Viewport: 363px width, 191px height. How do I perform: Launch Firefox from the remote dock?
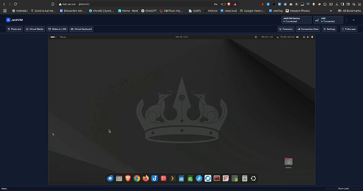coord(146,178)
